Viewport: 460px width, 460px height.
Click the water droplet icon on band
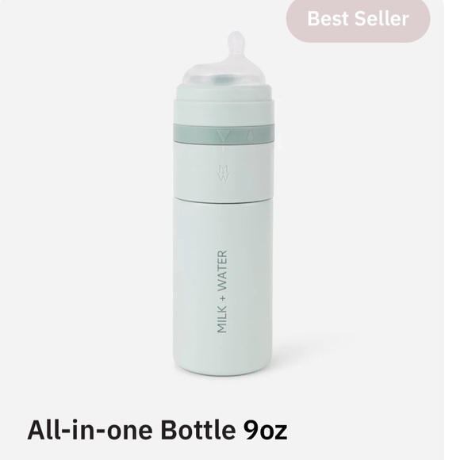point(250,136)
